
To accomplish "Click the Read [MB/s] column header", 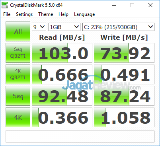I will point(62,37).
